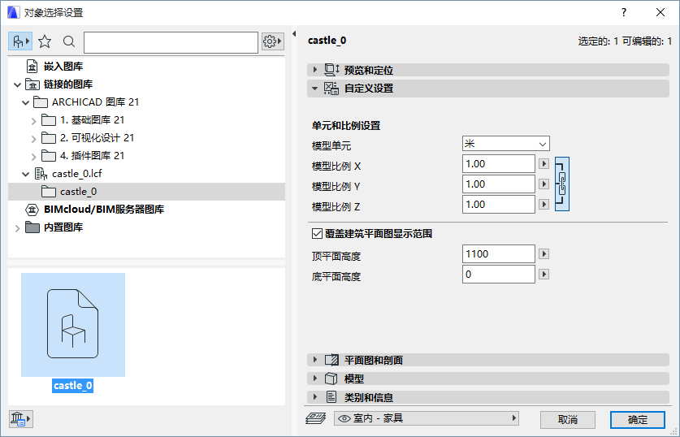The image size is (680, 437).
Task: Click the favorites star icon
Action: (x=45, y=41)
